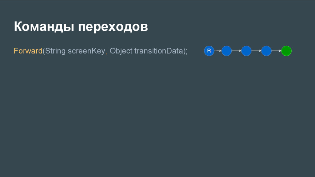Click the closing parenthesis after transitionData
The width and height of the screenshot is (315, 177).
[184, 51]
